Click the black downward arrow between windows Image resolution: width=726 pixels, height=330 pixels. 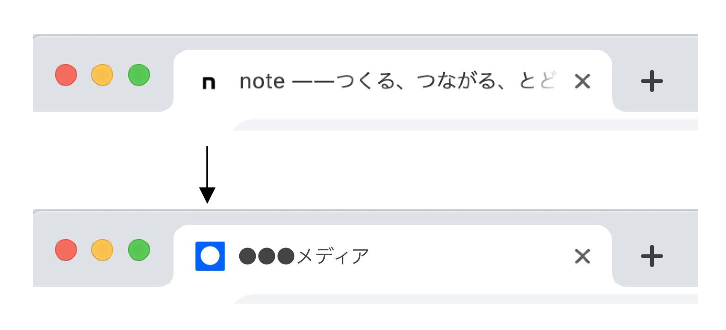tap(207, 175)
